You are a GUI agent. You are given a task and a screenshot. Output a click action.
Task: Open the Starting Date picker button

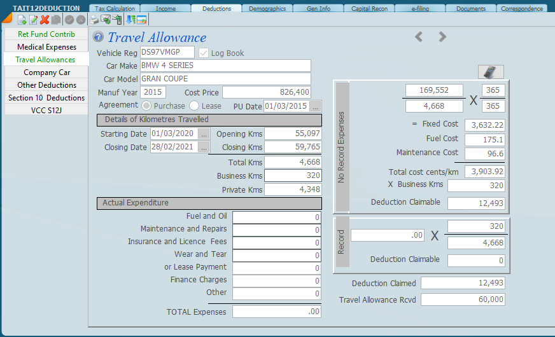tap(204, 134)
